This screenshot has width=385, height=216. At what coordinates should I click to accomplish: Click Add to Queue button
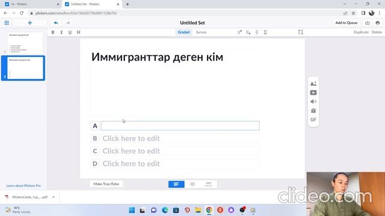coord(346,23)
